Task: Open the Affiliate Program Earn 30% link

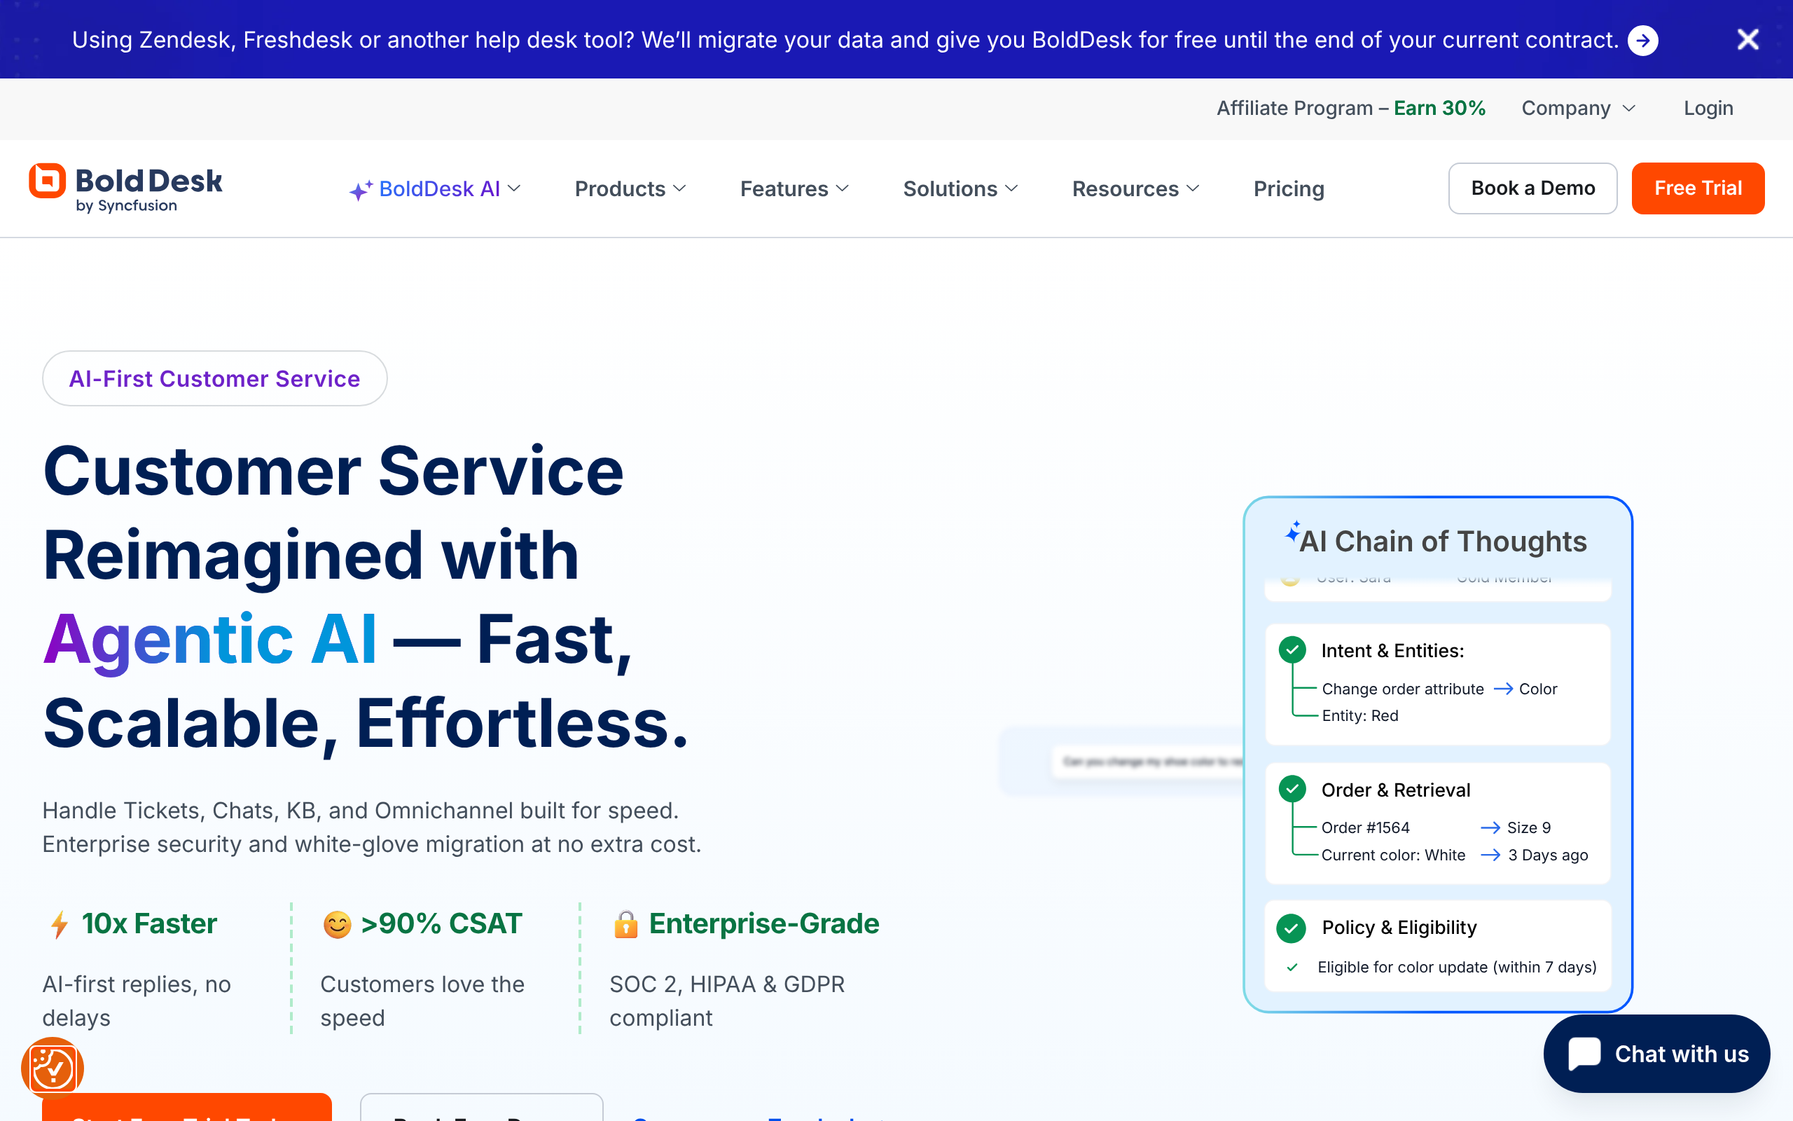Action: pos(1350,108)
